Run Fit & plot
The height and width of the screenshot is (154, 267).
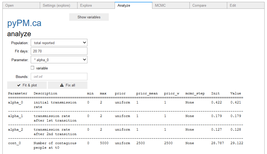coord(27,85)
